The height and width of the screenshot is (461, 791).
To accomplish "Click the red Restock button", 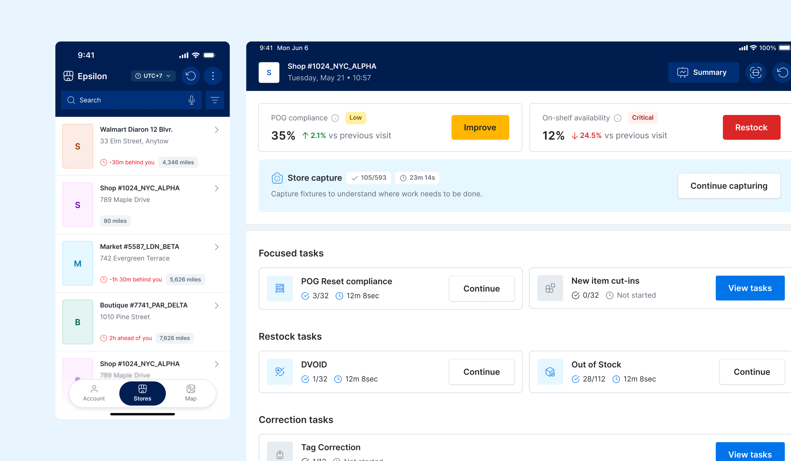I will point(751,127).
